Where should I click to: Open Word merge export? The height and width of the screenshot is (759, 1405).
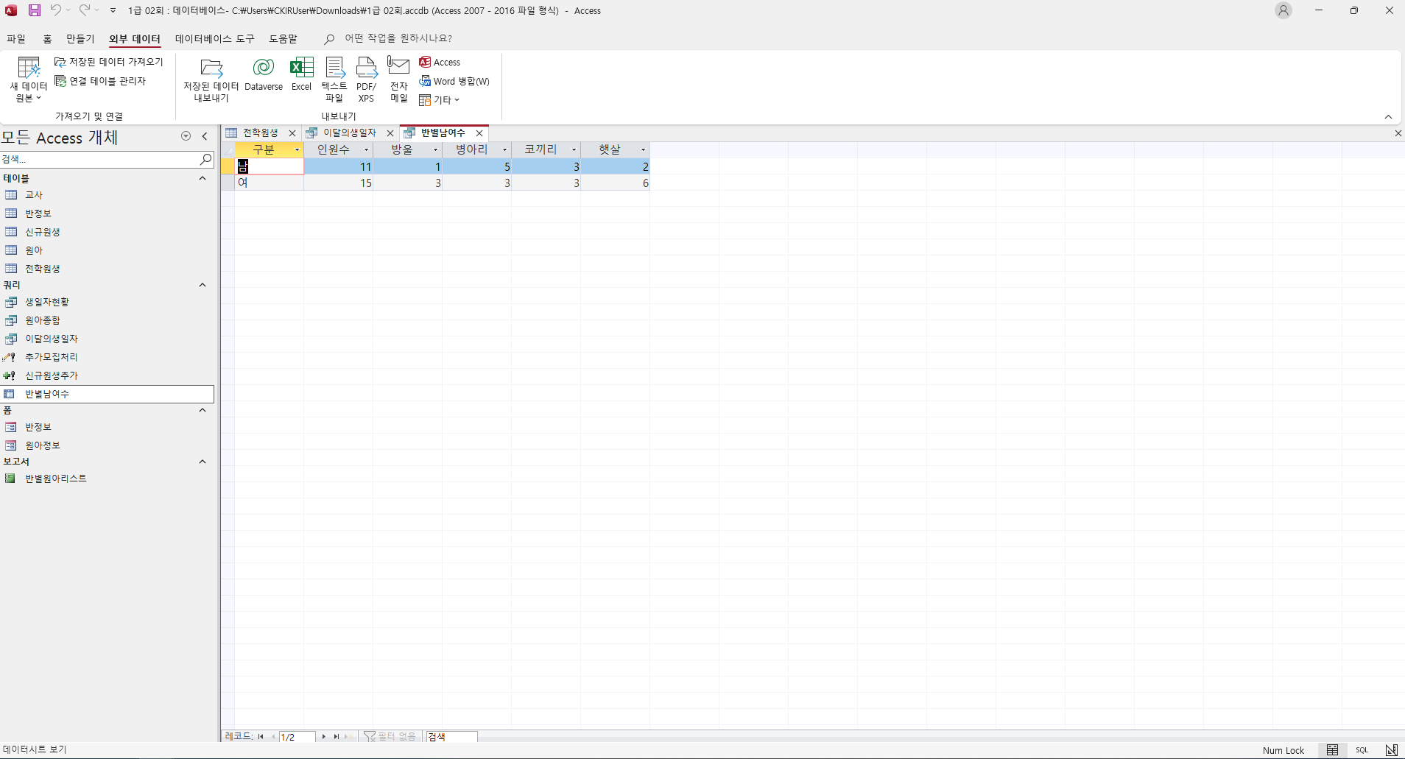[454, 81]
